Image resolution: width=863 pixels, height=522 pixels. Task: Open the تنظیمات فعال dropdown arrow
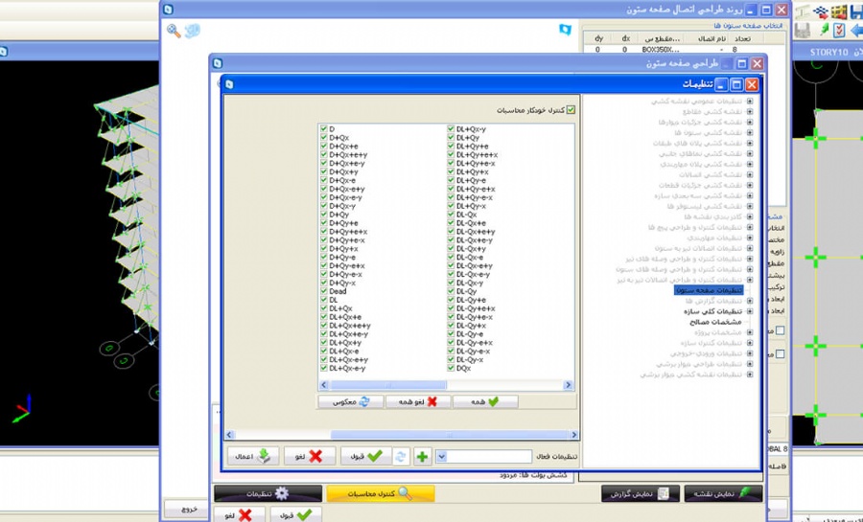coord(442,457)
